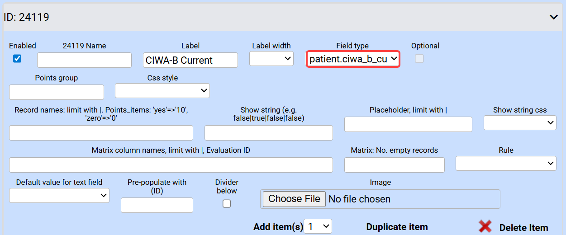Open the Show string css dropdown
The height and width of the screenshot is (235, 566).
pos(520,122)
